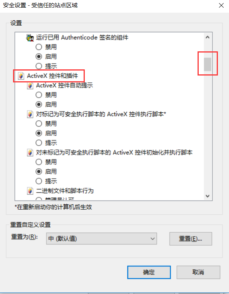Click the 重置(E)... button
Screen dimensions: 229x294
point(191,239)
